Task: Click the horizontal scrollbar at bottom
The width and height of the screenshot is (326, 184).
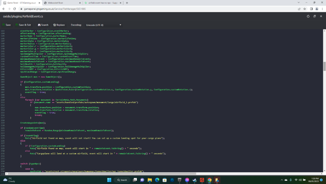Action: (x=102, y=174)
